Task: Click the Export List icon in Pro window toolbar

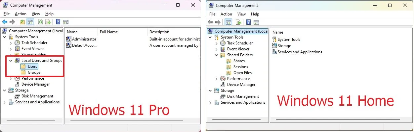Action: (x=48, y=22)
